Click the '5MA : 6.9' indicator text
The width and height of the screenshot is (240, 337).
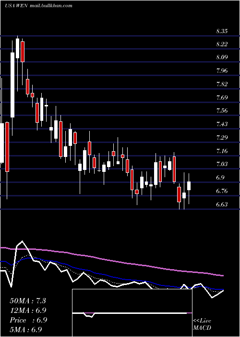click(x=26, y=329)
